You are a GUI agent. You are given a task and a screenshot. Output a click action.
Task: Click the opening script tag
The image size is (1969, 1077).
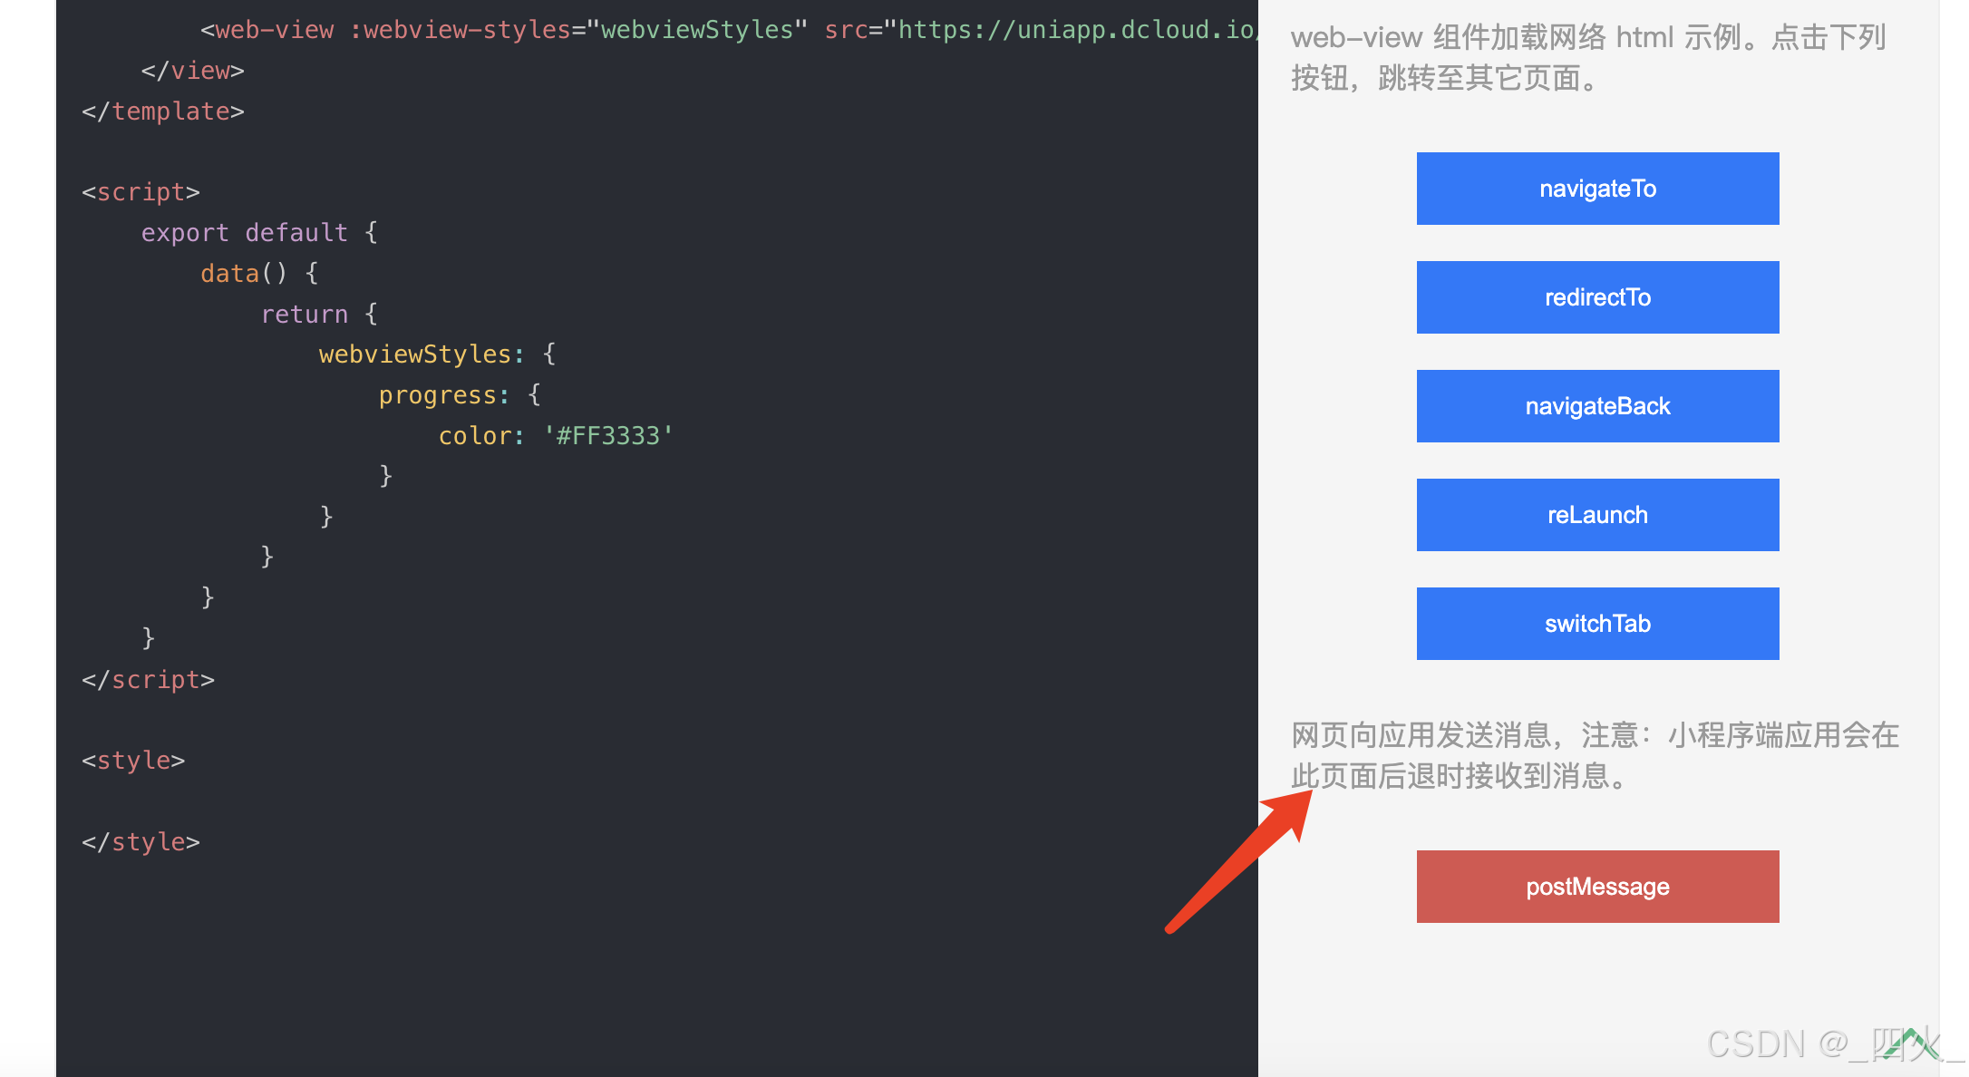(x=140, y=191)
